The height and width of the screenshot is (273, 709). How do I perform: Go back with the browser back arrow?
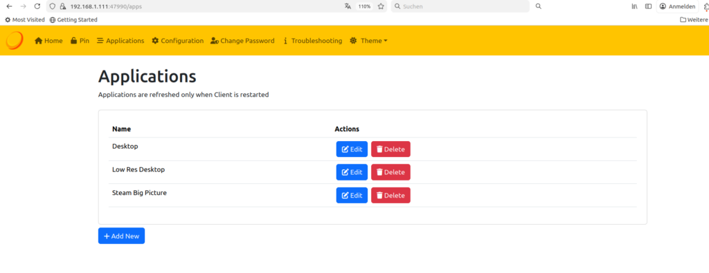9,6
